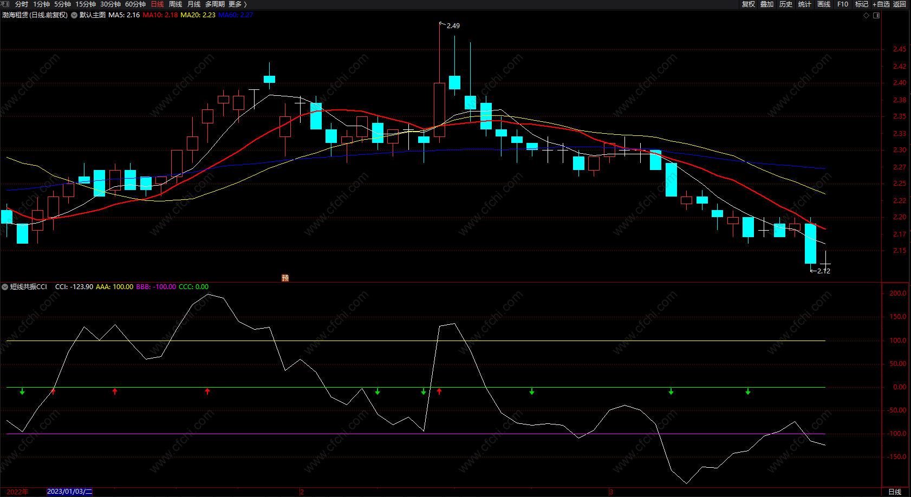
Task: Select the 5分钟 period tab
Action: (x=63, y=4)
